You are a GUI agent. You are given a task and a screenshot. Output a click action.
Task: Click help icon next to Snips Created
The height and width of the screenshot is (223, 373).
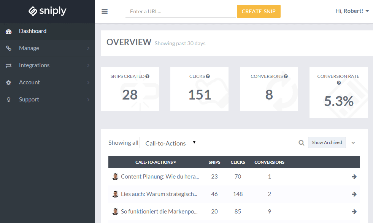(148, 76)
